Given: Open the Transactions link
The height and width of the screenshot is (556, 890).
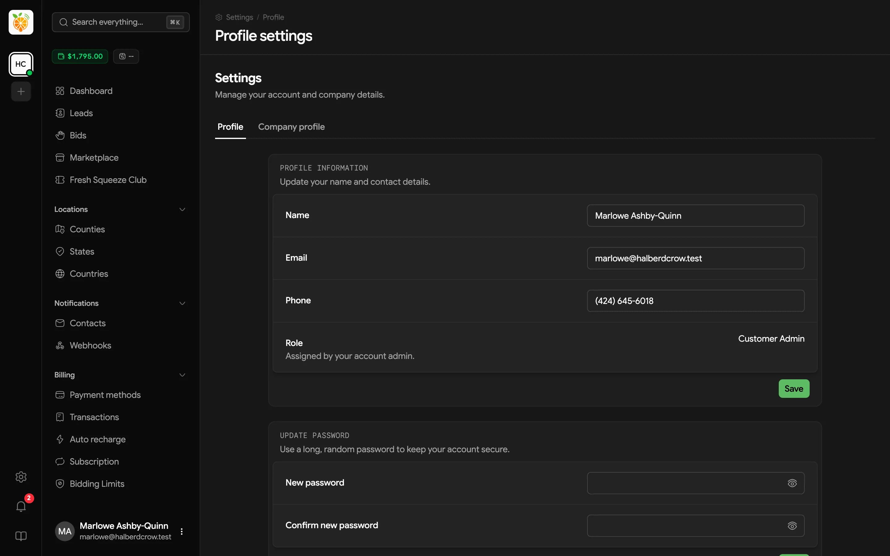Looking at the screenshot, I should coord(121,417).
